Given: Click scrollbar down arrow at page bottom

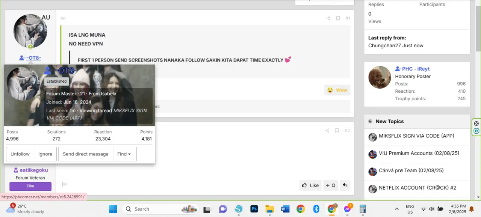Looking at the screenshot, I should 478,197.
